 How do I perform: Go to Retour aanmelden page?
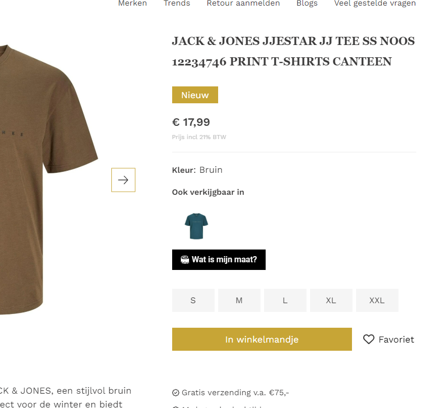point(243,4)
